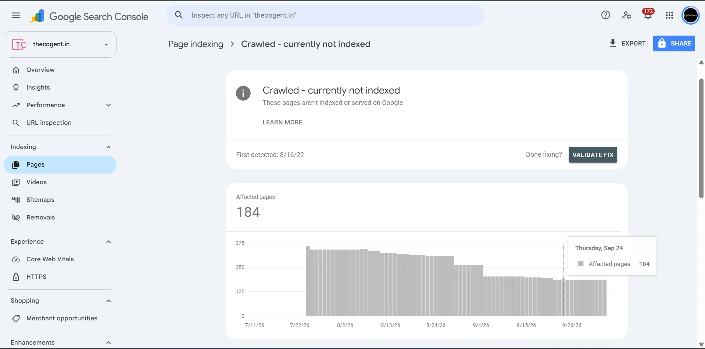705x349 pixels.
Task: Click the SHARE button
Action: click(x=674, y=43)
